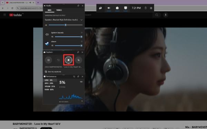Mute Steam using its small speaker icon
Screen dimensions: 207x129
pyautogui.click(x=52, y=46)
